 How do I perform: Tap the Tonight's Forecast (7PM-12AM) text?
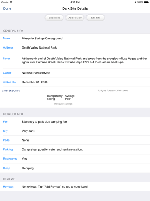tap(113, 90)
